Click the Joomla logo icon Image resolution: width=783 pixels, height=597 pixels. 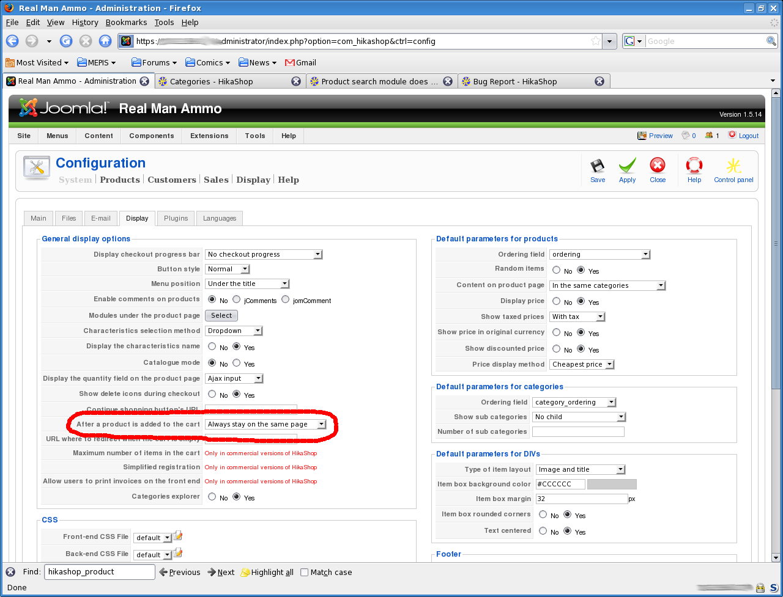click(x=29, y=108)
